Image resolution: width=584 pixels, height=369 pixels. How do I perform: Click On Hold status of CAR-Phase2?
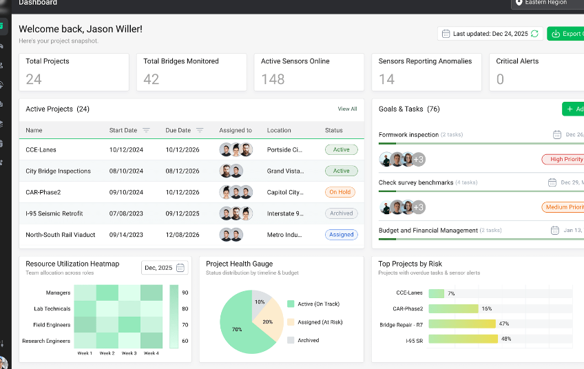[340, 192]
